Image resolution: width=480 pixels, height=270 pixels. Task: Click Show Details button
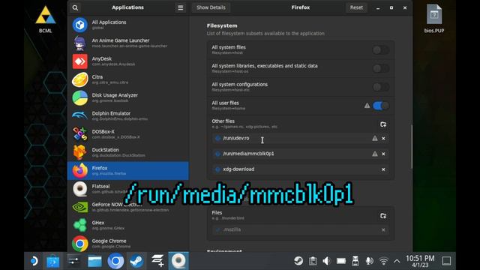(211, 7)
